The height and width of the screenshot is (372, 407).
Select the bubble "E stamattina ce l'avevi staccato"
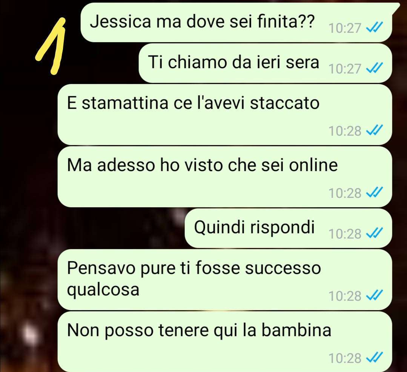point(225,115)
